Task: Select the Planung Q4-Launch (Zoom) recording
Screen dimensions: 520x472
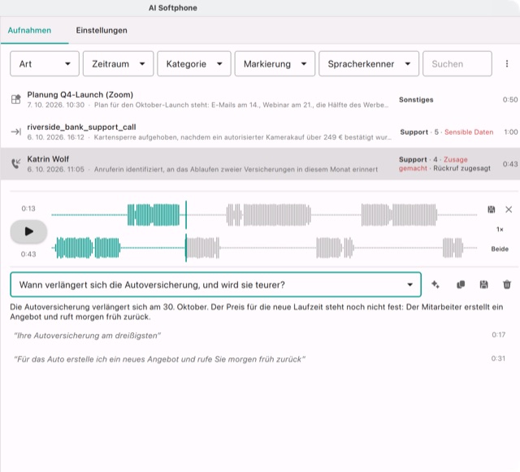Action: click(x=260, y=99)
